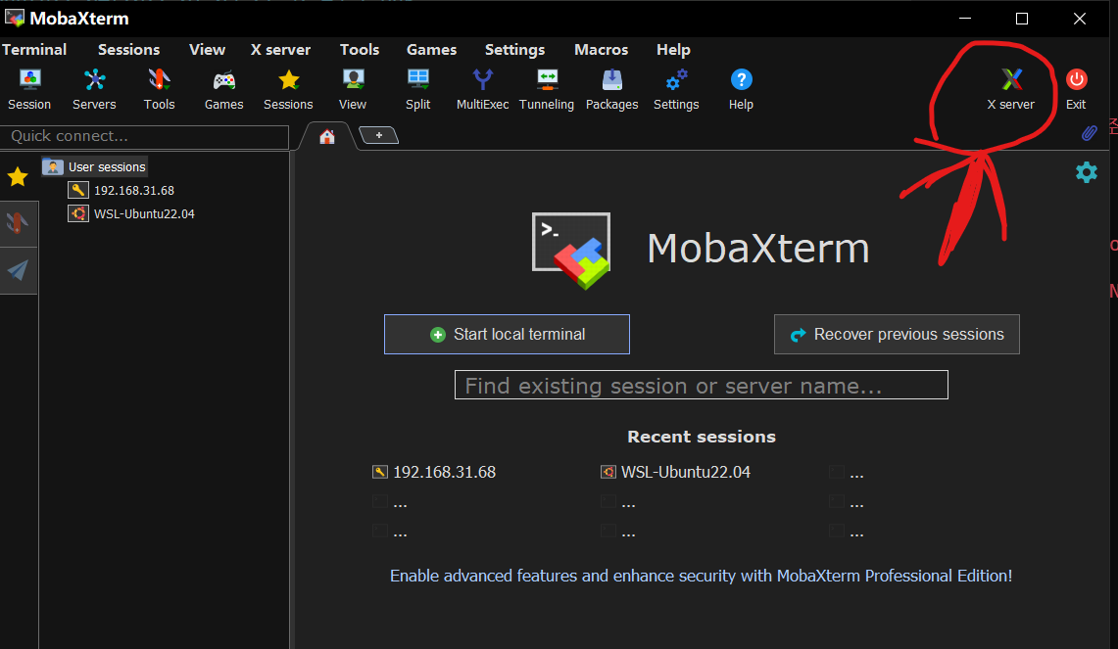This screenshot has width=1118, height=649.
Task: Click the X server toolbar icon
Action: (x=1011, y=90)
